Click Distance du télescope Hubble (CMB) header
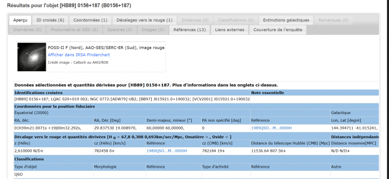This screenshot has height=179, width=389. tap(290, 143)
